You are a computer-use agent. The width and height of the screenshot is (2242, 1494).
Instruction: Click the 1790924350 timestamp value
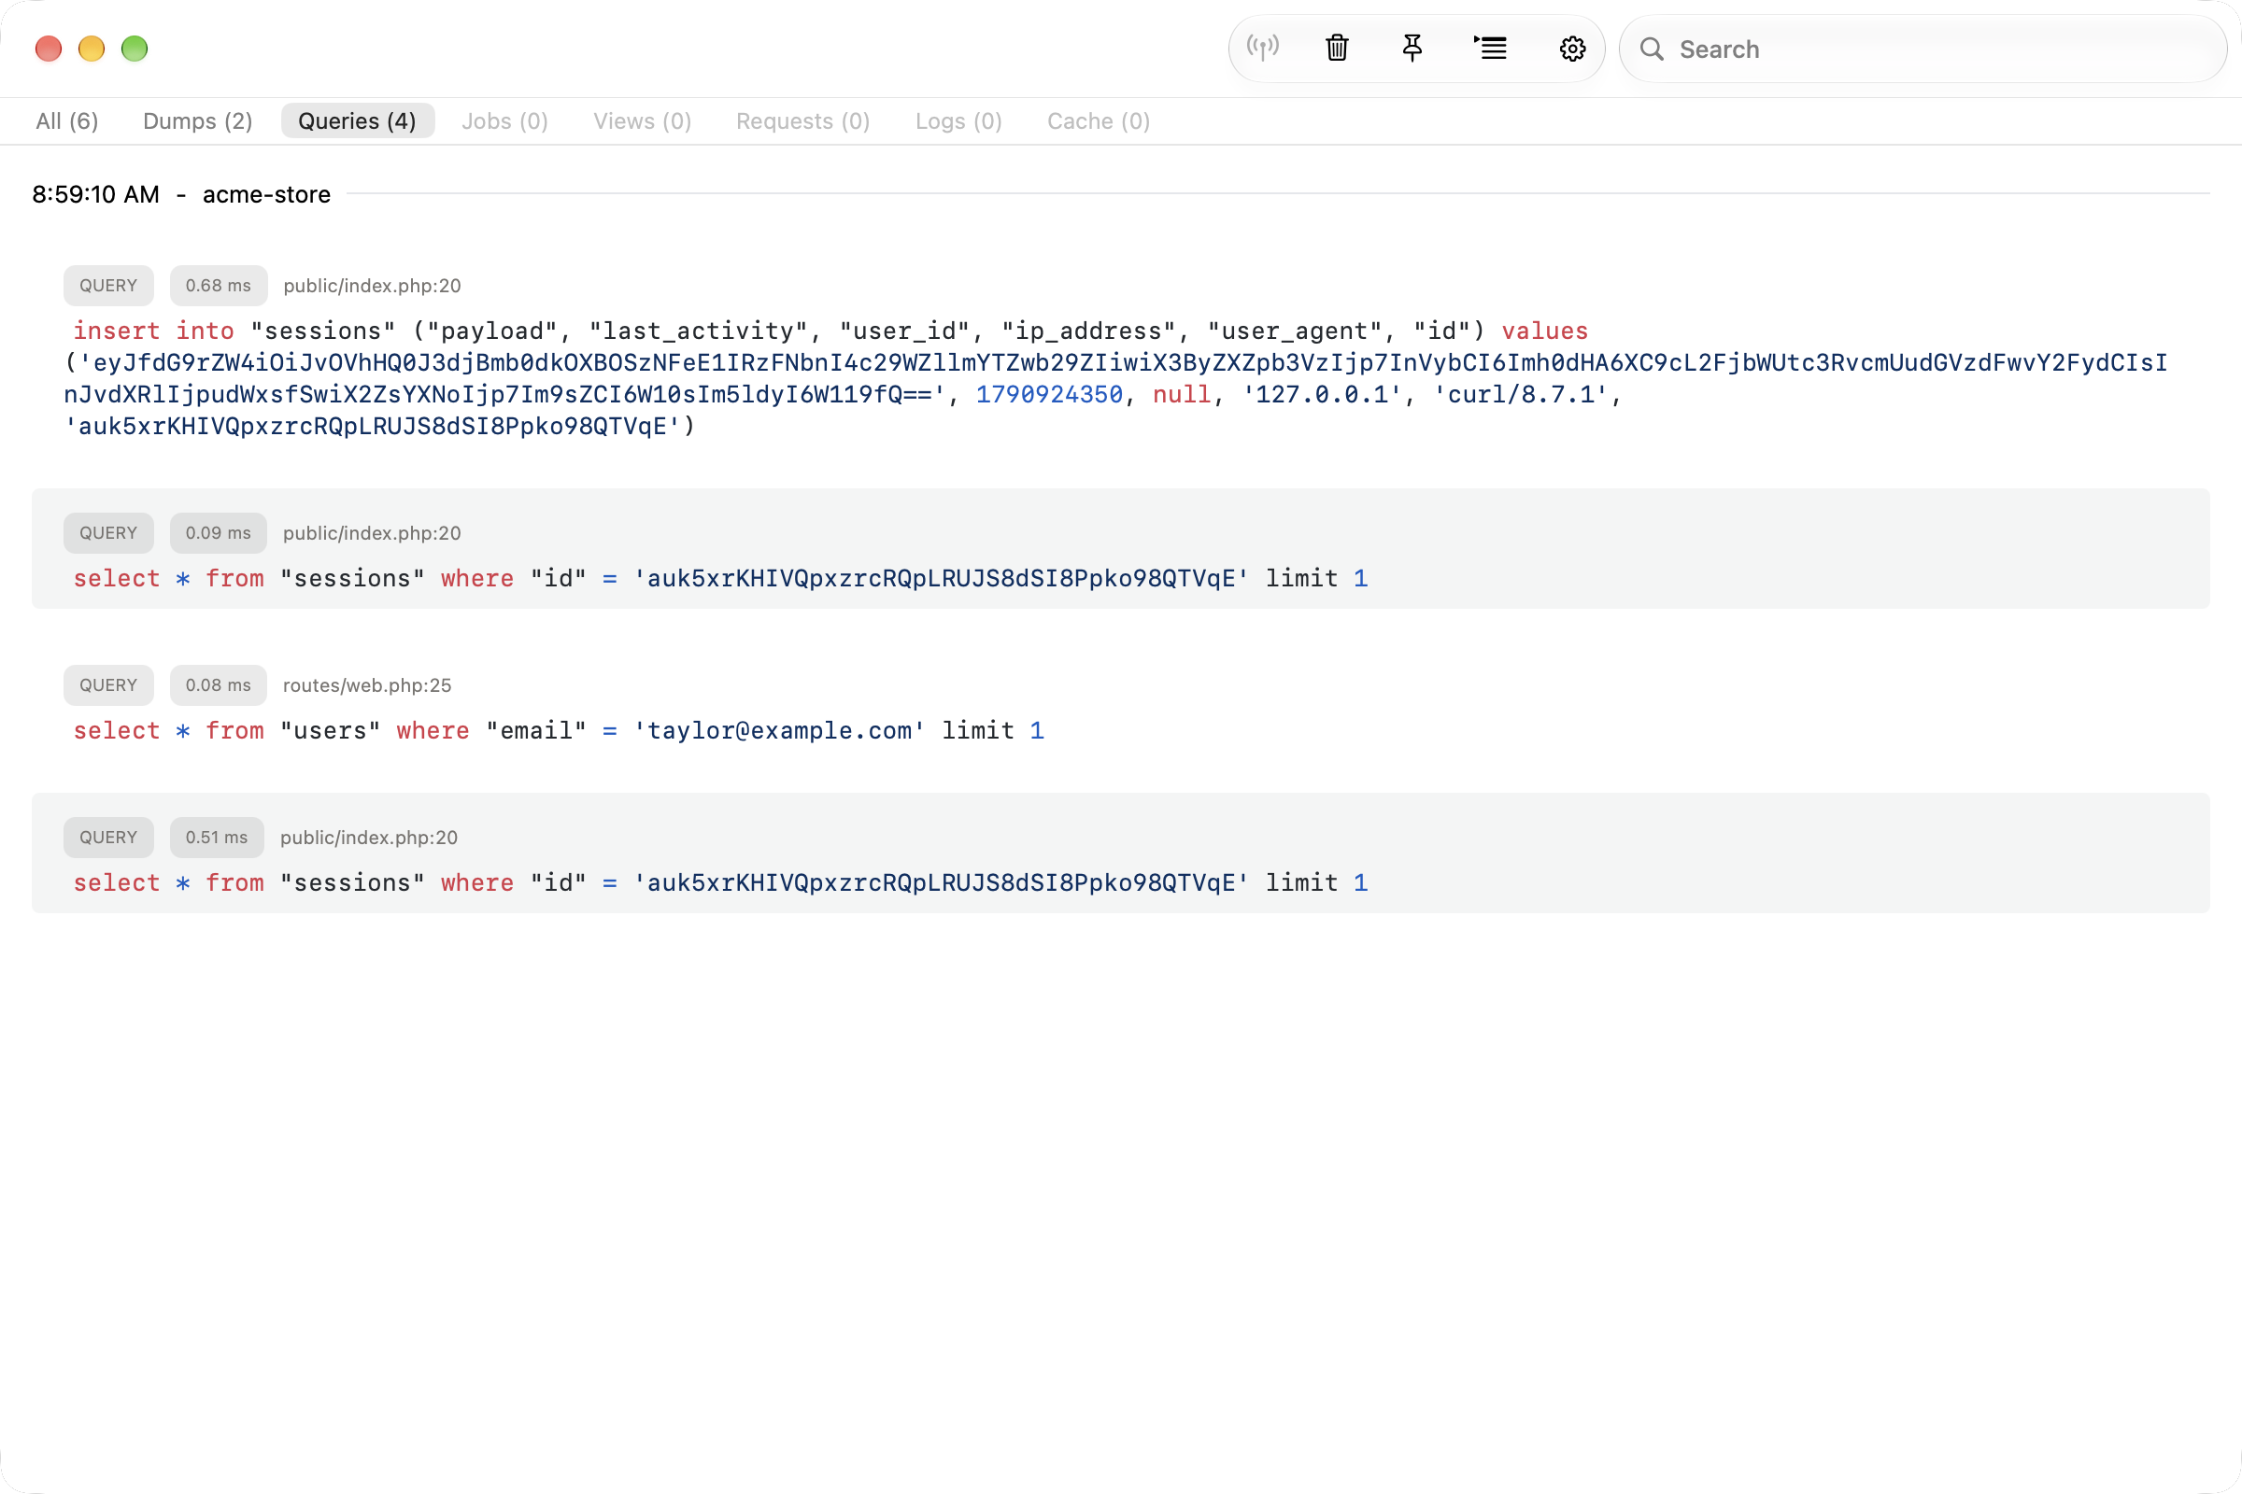pyautogui.click(x=1049, y=394)
